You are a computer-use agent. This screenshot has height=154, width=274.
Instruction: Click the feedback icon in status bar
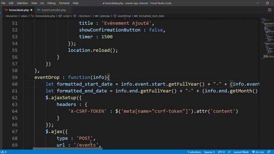tap(269, 152)
